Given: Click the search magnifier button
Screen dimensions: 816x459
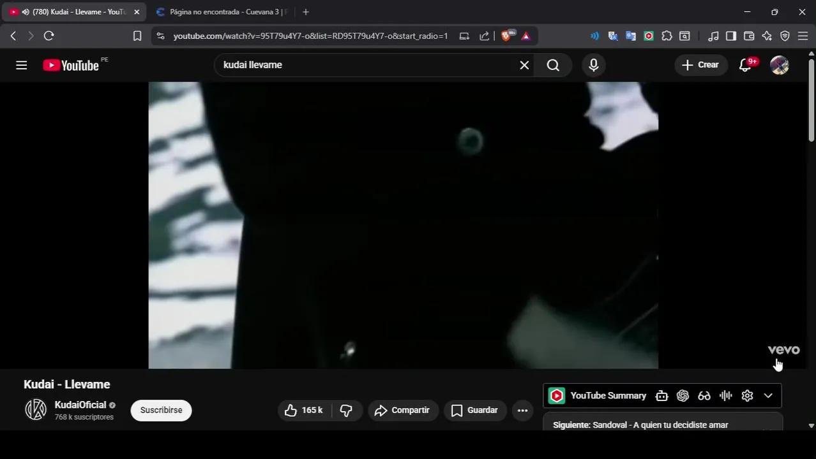Looking at the screenshot, I should (x=553, y=65).
